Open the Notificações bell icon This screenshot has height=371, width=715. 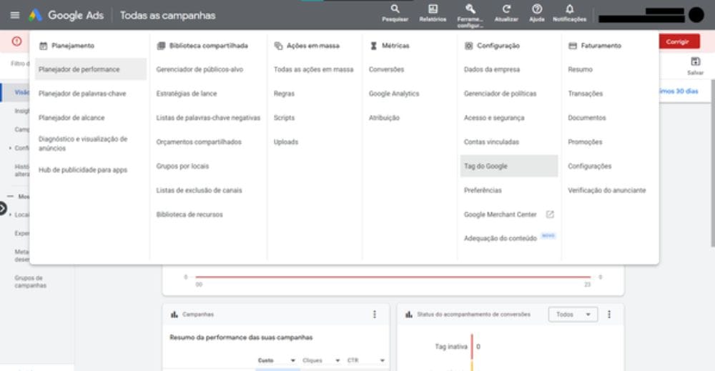pyautogui.click(x=570, y=9)
